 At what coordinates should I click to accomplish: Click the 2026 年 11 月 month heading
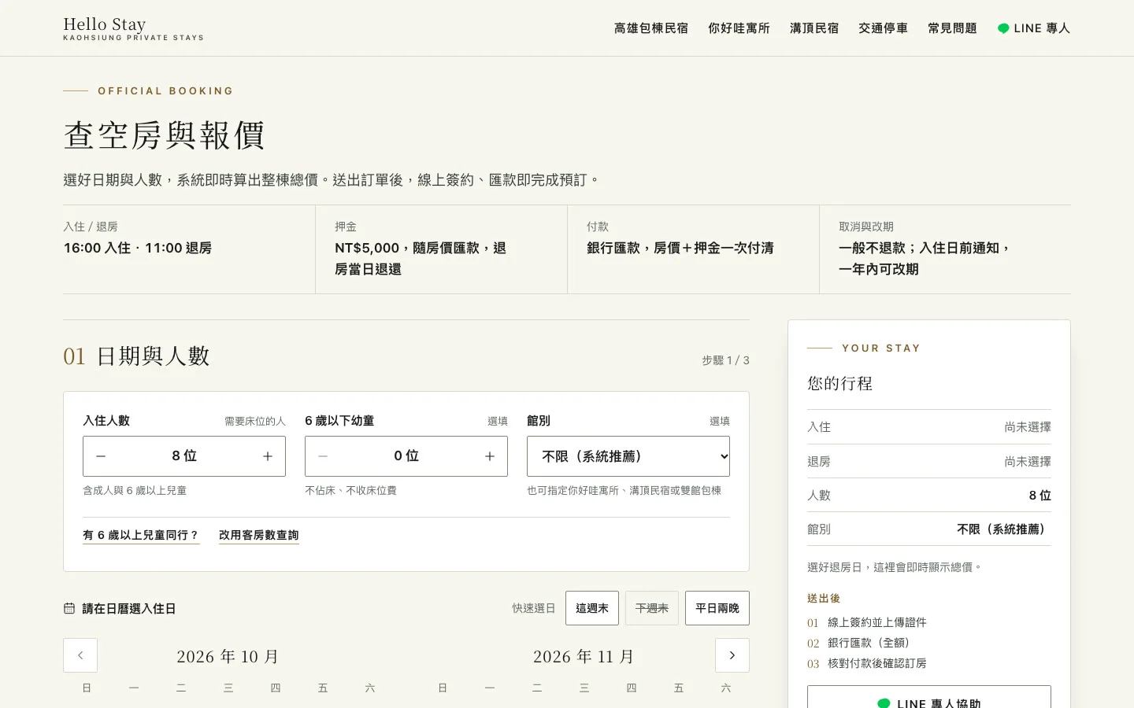[x=584, y=657]
